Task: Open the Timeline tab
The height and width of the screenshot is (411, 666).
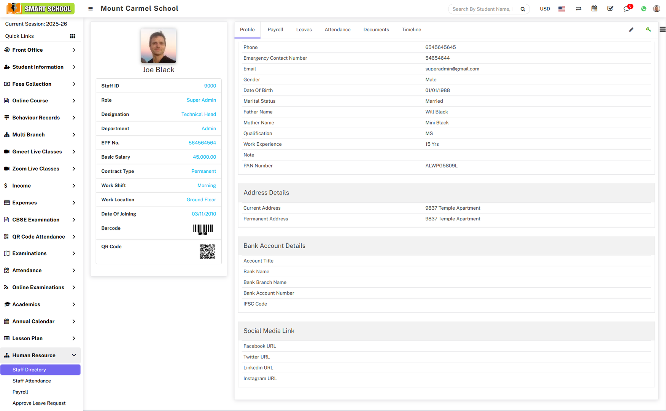Action: 411,30
